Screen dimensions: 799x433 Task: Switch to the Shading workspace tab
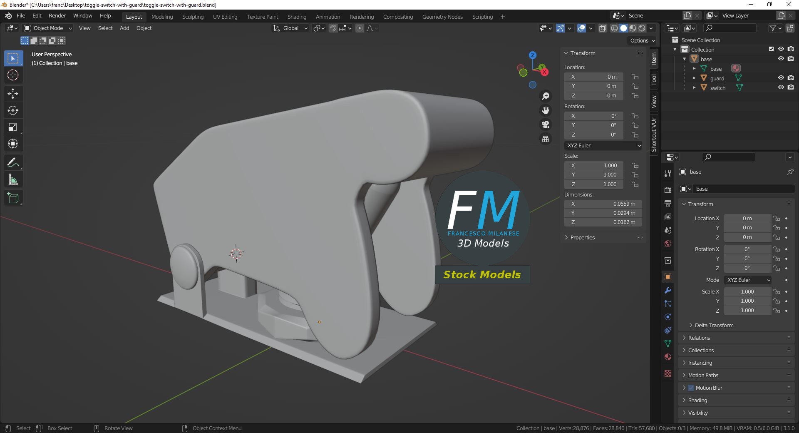(x=297, y=17)
